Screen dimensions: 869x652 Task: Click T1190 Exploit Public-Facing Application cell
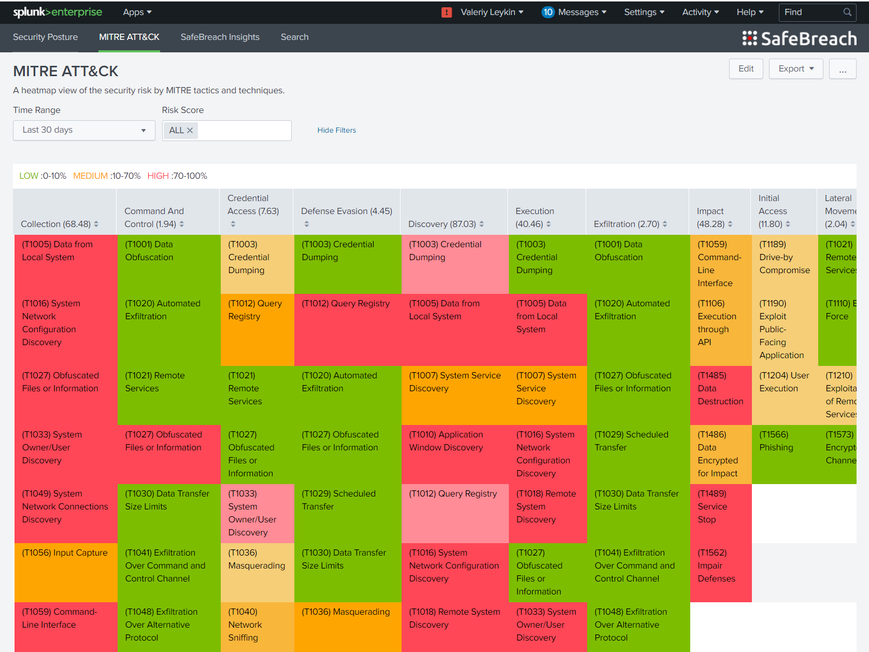pos(785,330)
